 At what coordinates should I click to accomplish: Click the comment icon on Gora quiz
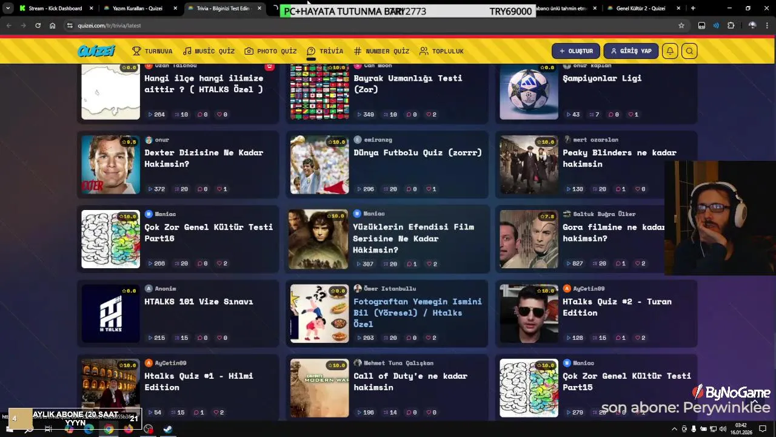pyautogui.click(x=618, y=263)
